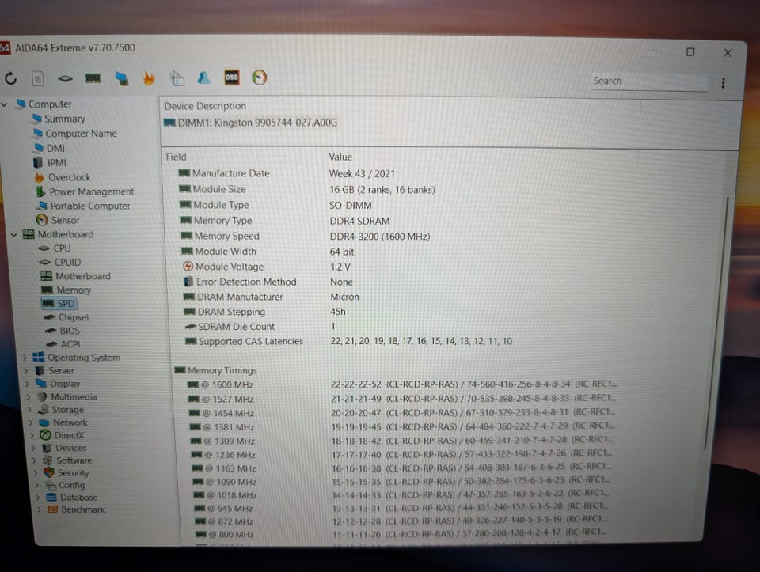
Task: Select Summary in the tree
Action: [x=58, y=119]
